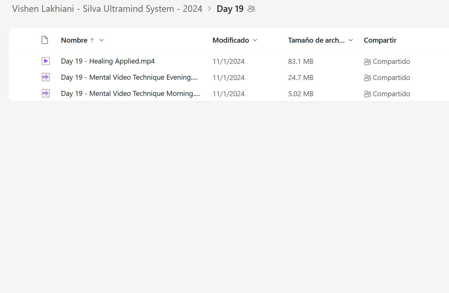This screenshot has width=449, height=293.
Task: Click the Compartir column header
Action: 380,40
